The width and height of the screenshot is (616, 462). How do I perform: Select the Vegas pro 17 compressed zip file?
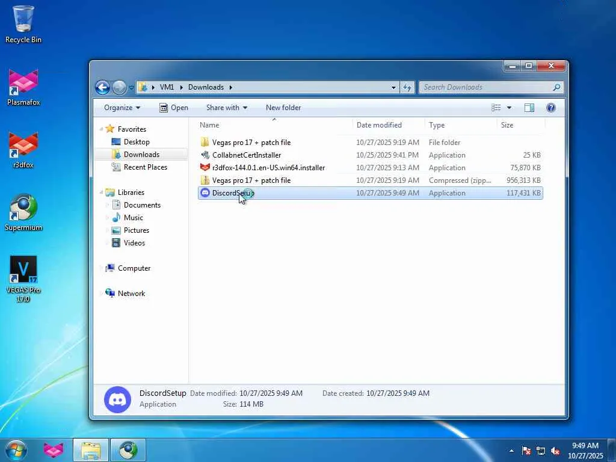pos(371,180)
